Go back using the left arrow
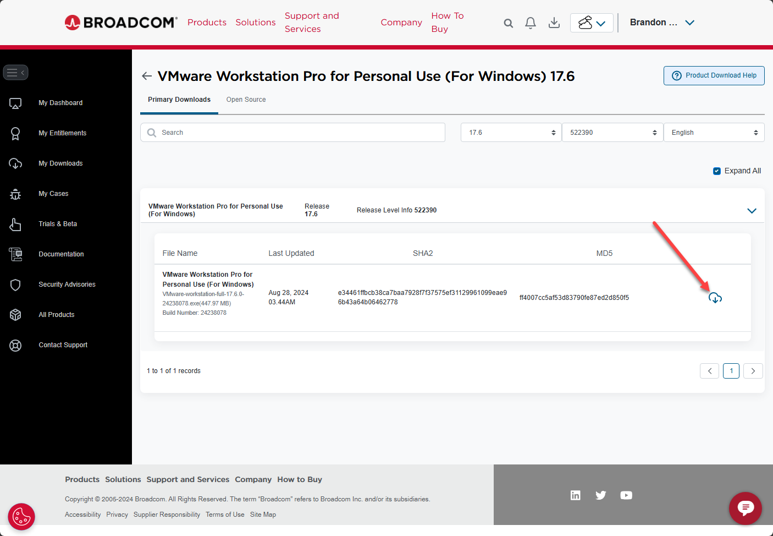This screenshot has width=773, height=536. click(147, 76)
